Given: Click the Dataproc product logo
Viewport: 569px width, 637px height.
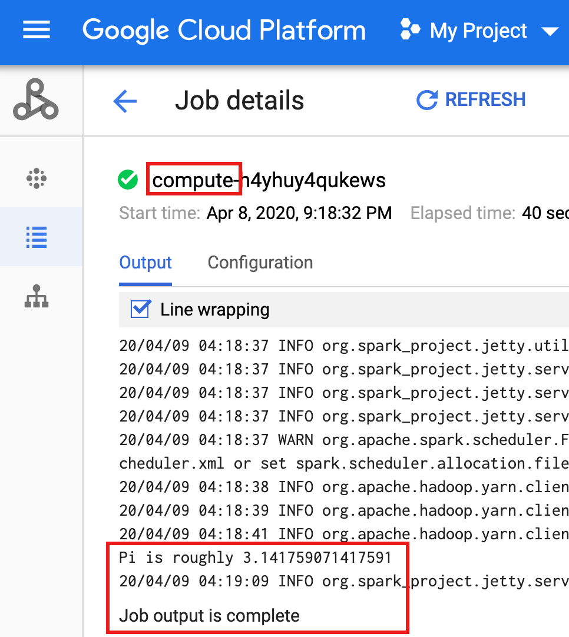Looking at the screenshot, I should [36, 101].
